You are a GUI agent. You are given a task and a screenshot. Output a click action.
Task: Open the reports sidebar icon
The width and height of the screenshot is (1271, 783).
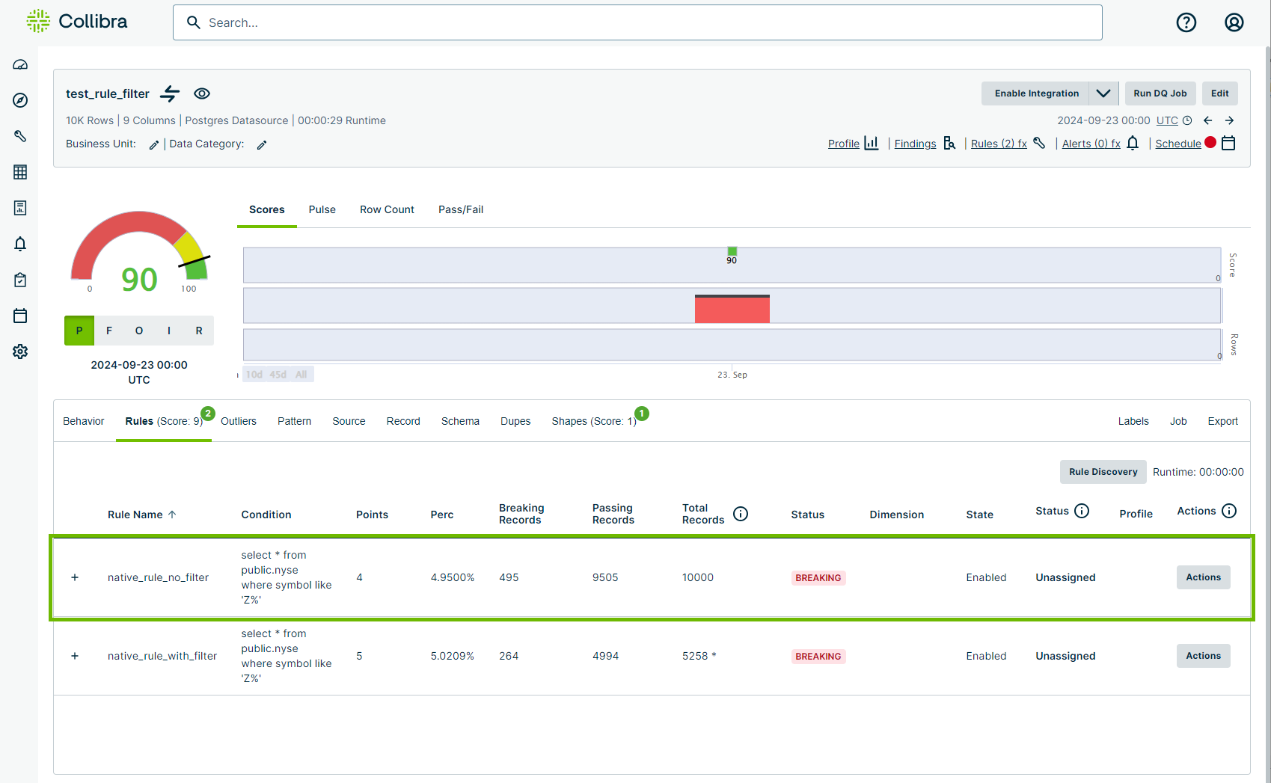(x=20, y=208)
